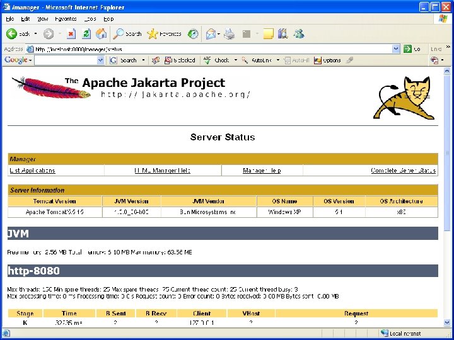Click the yellow Discuss note icon
Screen dimensions: 454x340
(x=268, y=34)
